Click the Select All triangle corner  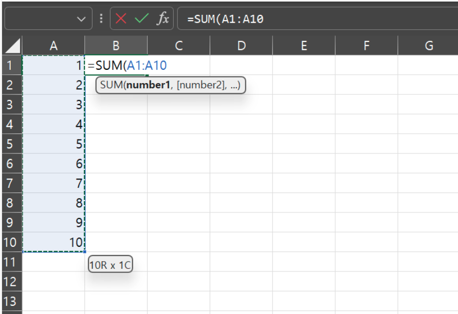point(12,46)
